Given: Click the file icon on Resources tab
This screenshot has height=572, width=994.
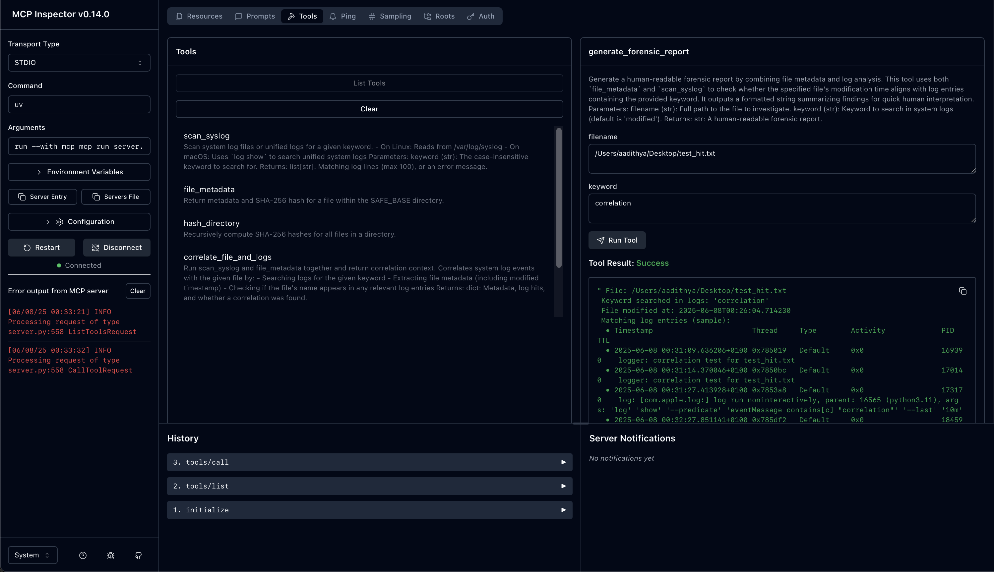Looking at the screenshot, I should point(179,17).
